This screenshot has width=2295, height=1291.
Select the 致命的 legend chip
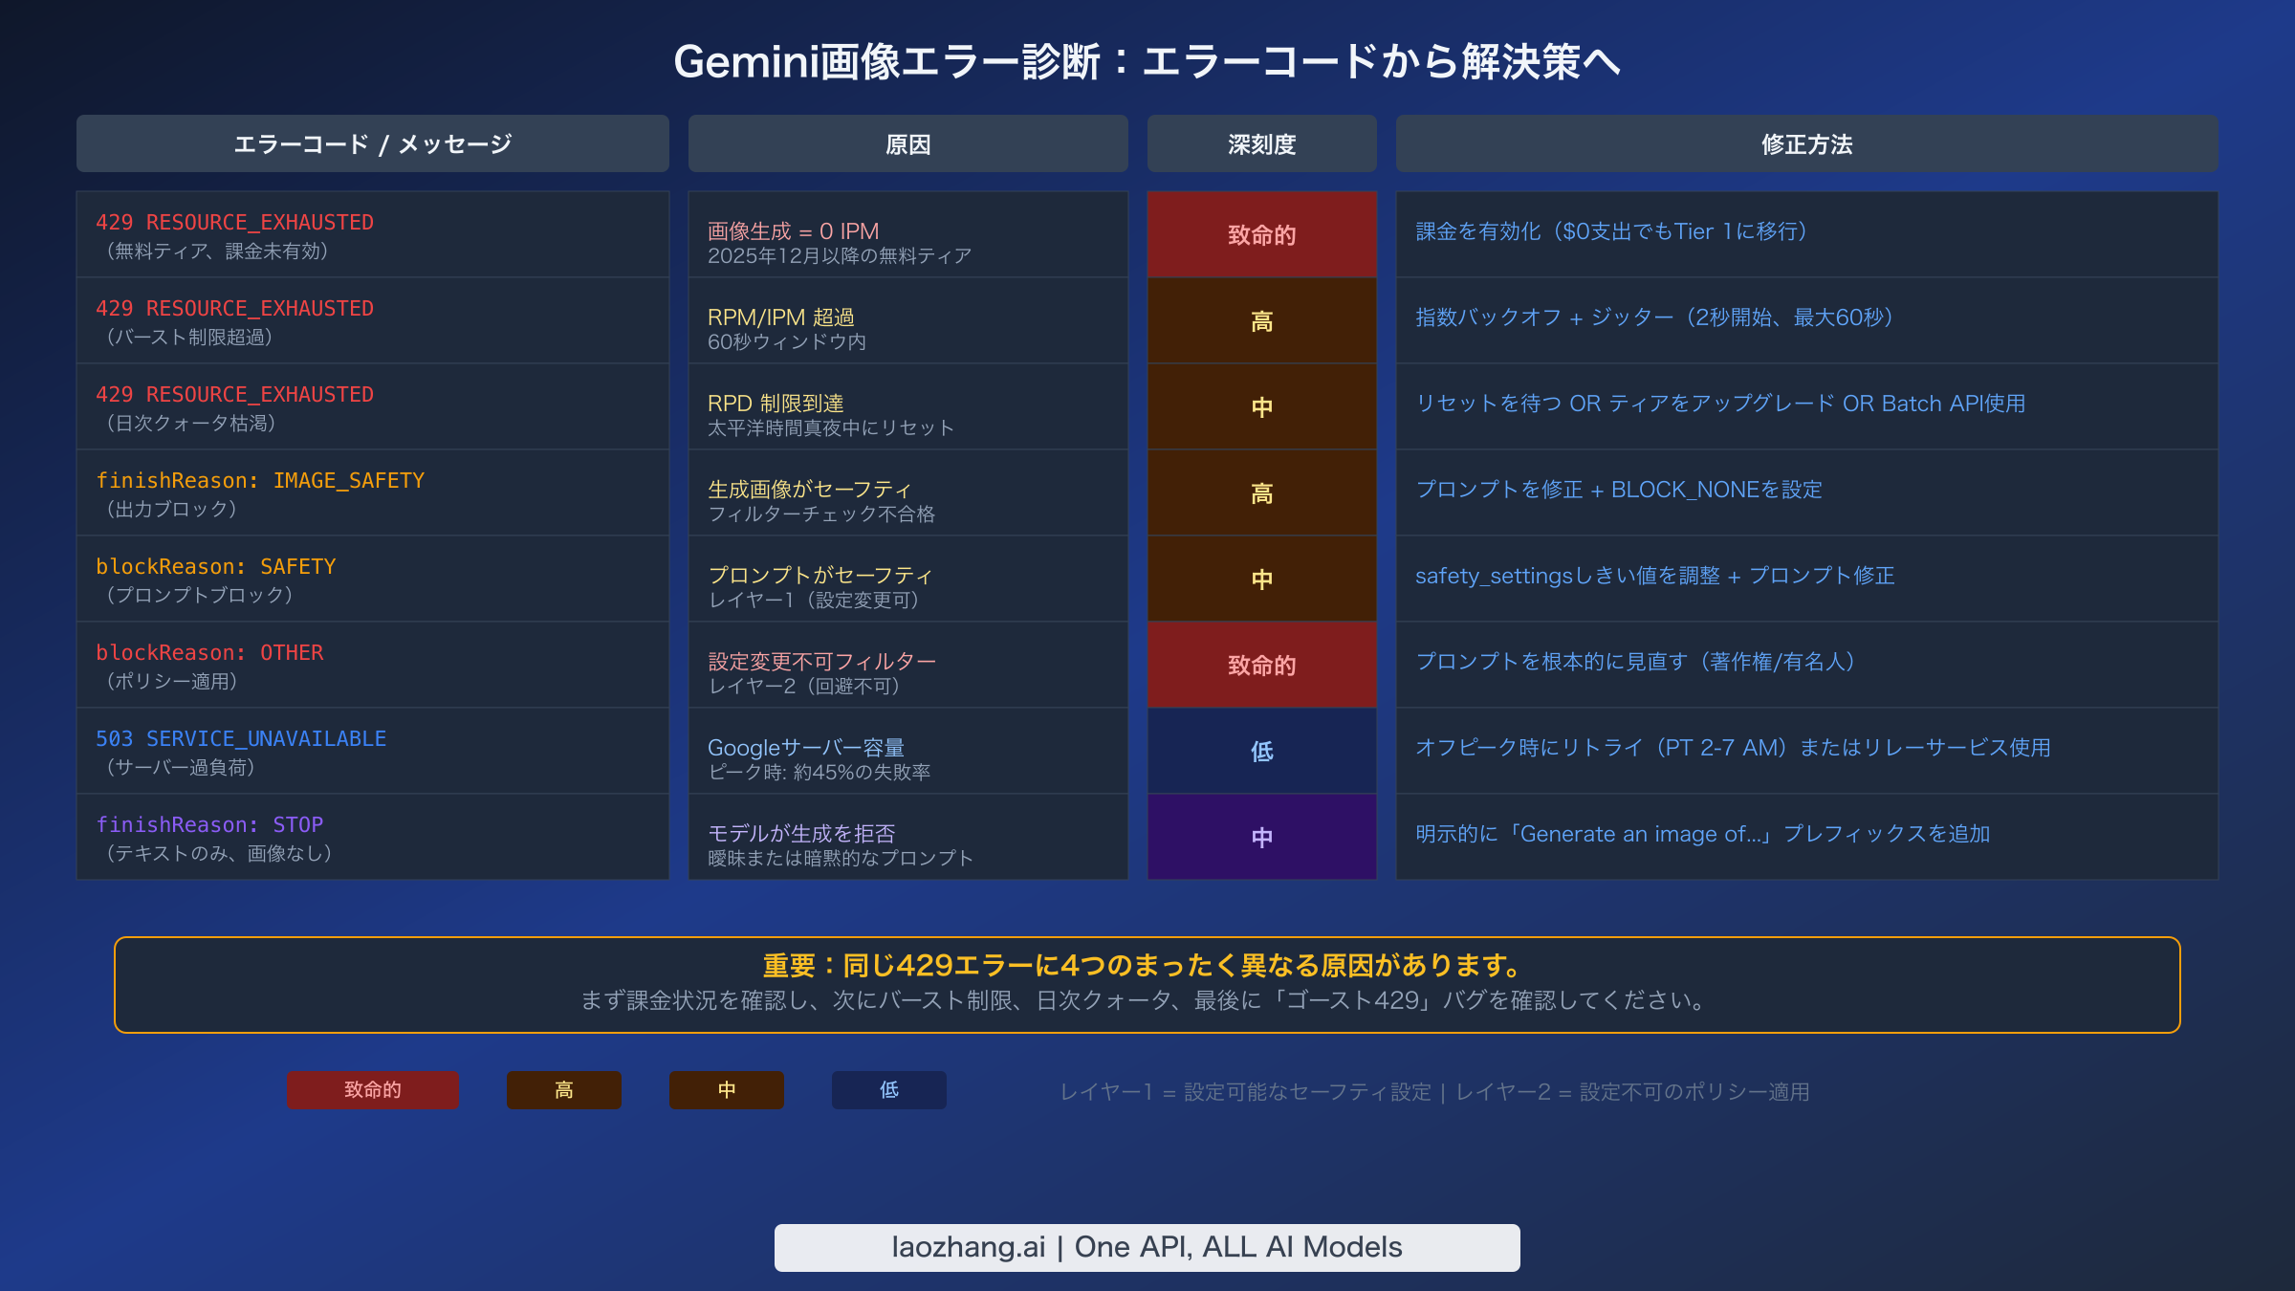pos(371,1089)
